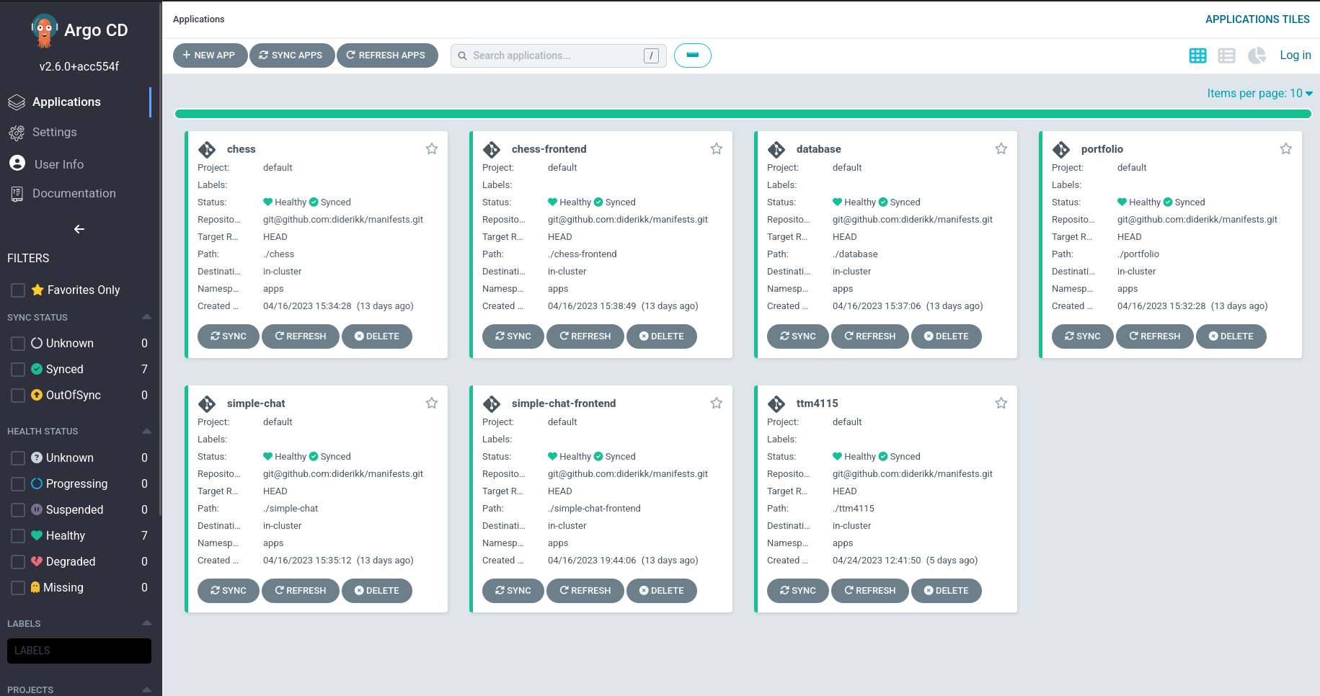
Task: Favorite the chess application star
Action: (432, 148)
